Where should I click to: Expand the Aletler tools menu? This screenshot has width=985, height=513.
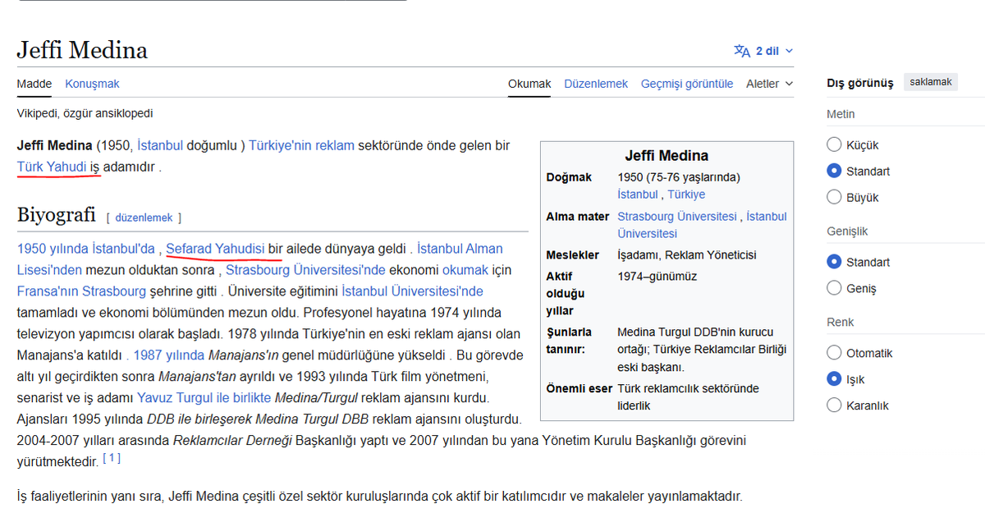(x=770, y=84)
